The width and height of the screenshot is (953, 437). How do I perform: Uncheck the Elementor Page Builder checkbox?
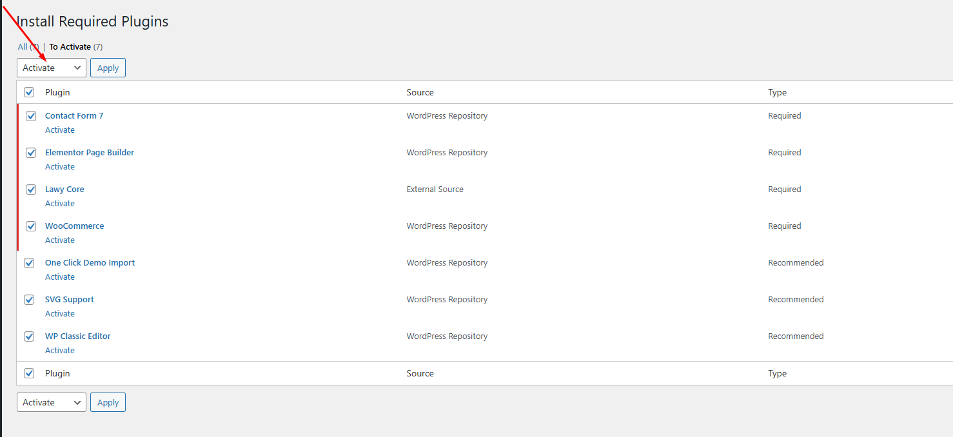pos(30,153)
